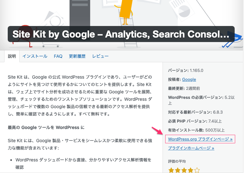View the 更新履歴 changelog tab
The width and height of the screenshot is (244, 173).
[x=77, y=56]
